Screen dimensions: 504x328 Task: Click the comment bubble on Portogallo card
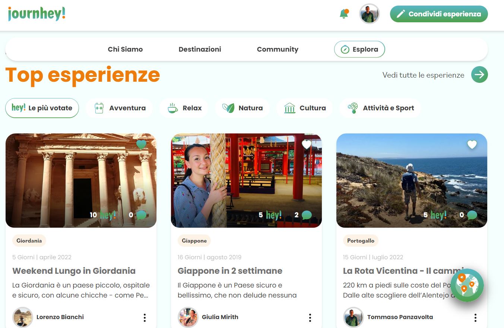click(472, 215)
